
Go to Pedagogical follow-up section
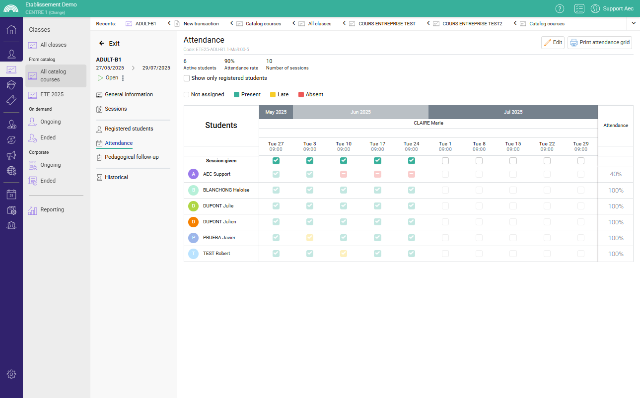coord(132,157)
